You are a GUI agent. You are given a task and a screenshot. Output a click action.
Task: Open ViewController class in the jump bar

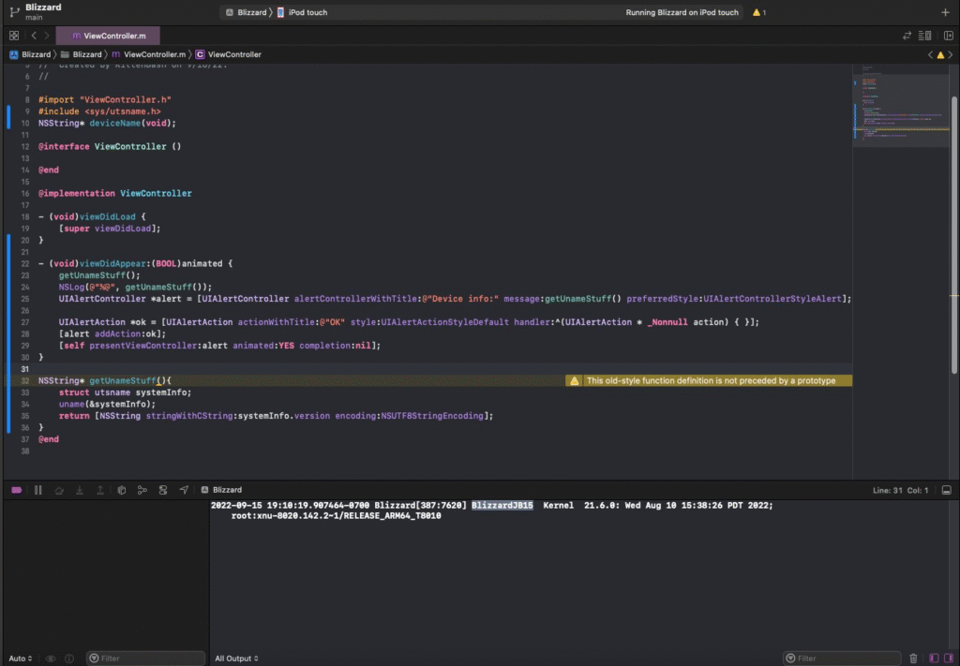coord(229,54)
